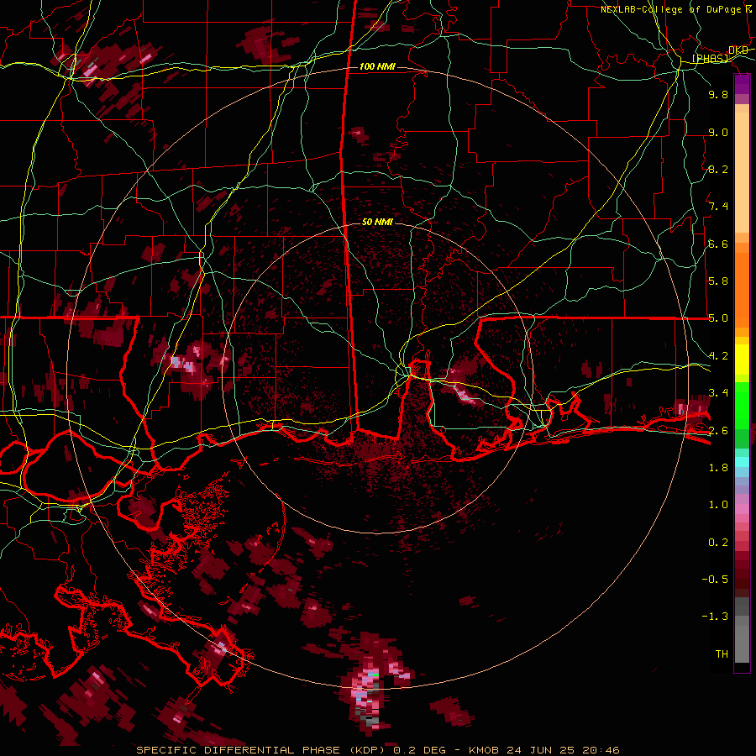The width and height of the screenshot is (756, 756).
Task: Click the SPECIFIC DIFFERENTIAL PHASE (KDP) caption
Action: [x=262, y=750]
